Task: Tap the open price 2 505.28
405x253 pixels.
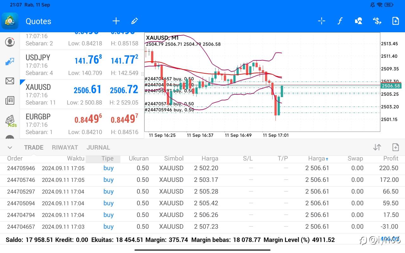Action: pos(206,192)
